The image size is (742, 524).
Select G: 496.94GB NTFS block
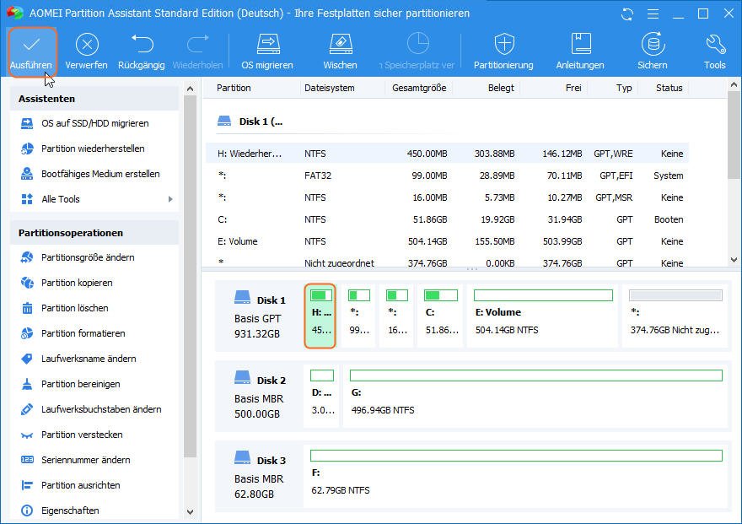535,396
